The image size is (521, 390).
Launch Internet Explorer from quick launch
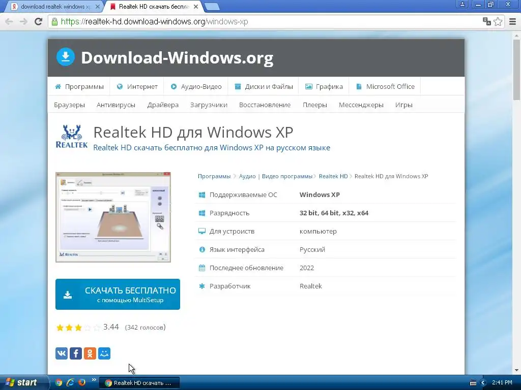70,382
